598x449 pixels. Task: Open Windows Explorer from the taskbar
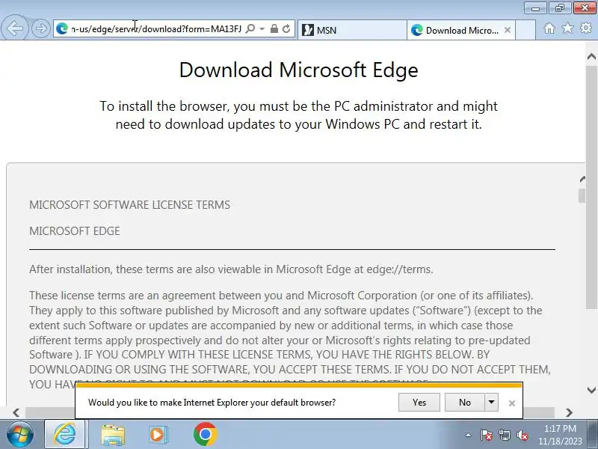point(113,435)
